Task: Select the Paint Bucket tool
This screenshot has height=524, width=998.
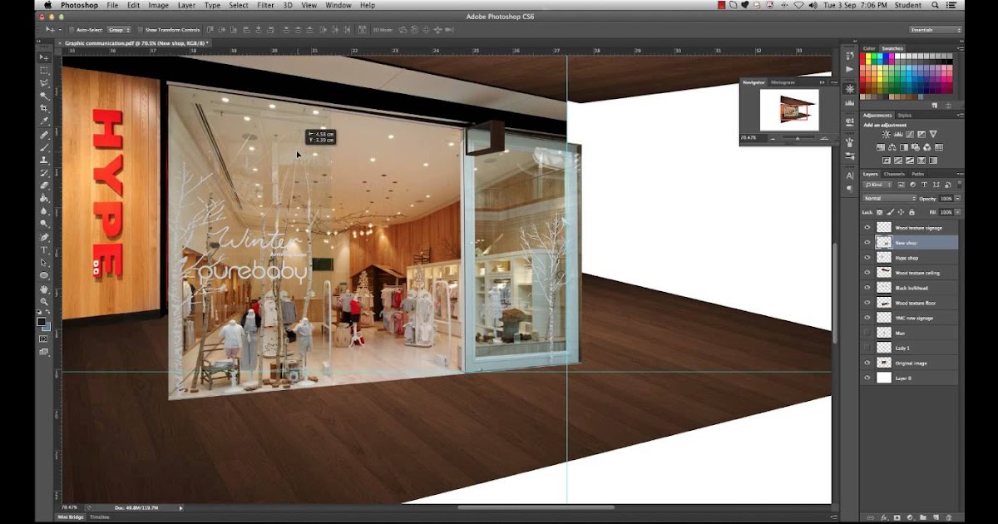Action: 45,199
